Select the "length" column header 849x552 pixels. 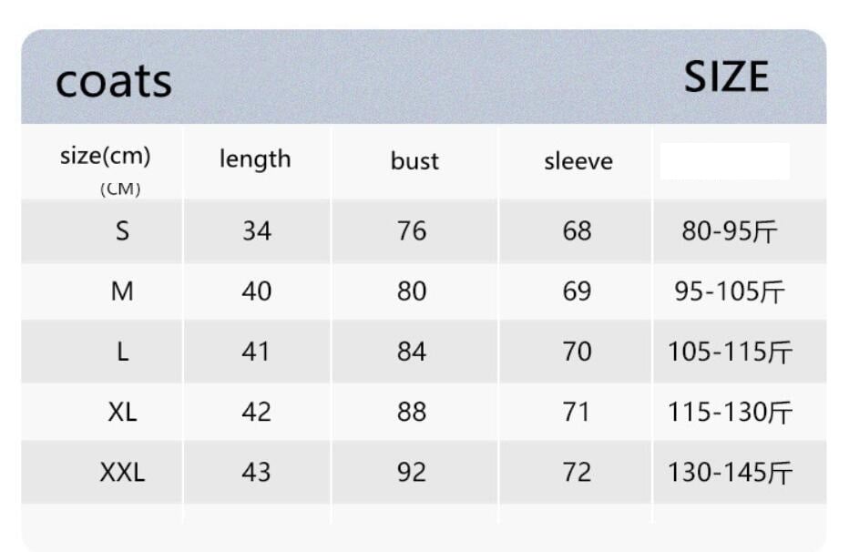tap(255, 158)
